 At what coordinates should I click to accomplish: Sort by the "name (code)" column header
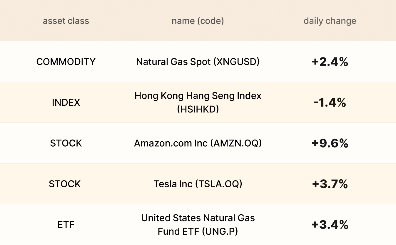(198, 21)
